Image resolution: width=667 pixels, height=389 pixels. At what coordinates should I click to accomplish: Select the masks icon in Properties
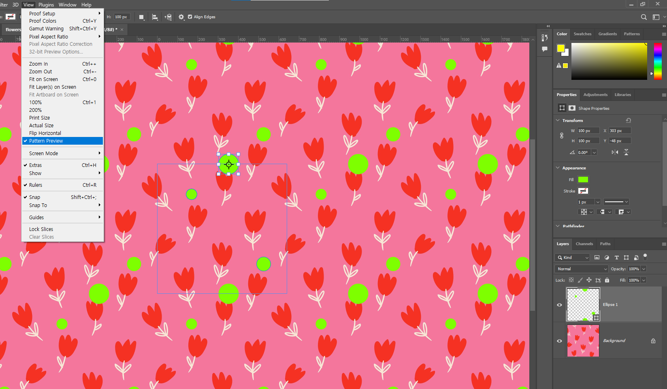(572, 108)
